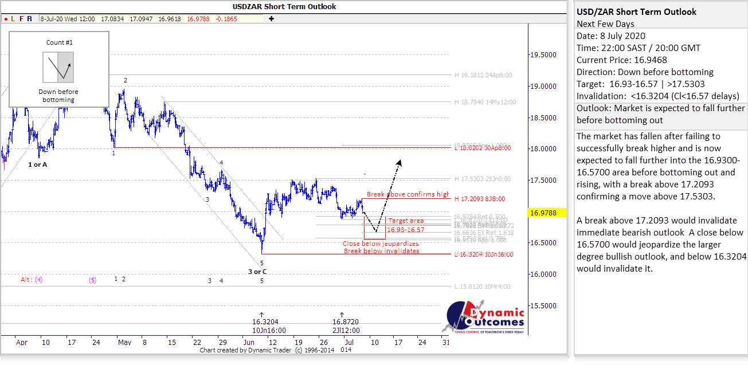Click the 'Next Few Days' line
This screenshot has width=748, height=365.
(605, 24)
